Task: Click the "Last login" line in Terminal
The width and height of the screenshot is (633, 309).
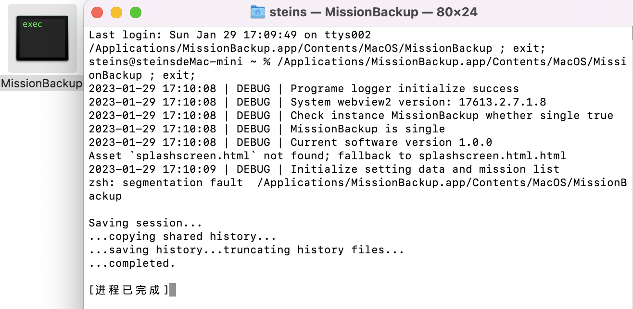Action: pos(230,35)
